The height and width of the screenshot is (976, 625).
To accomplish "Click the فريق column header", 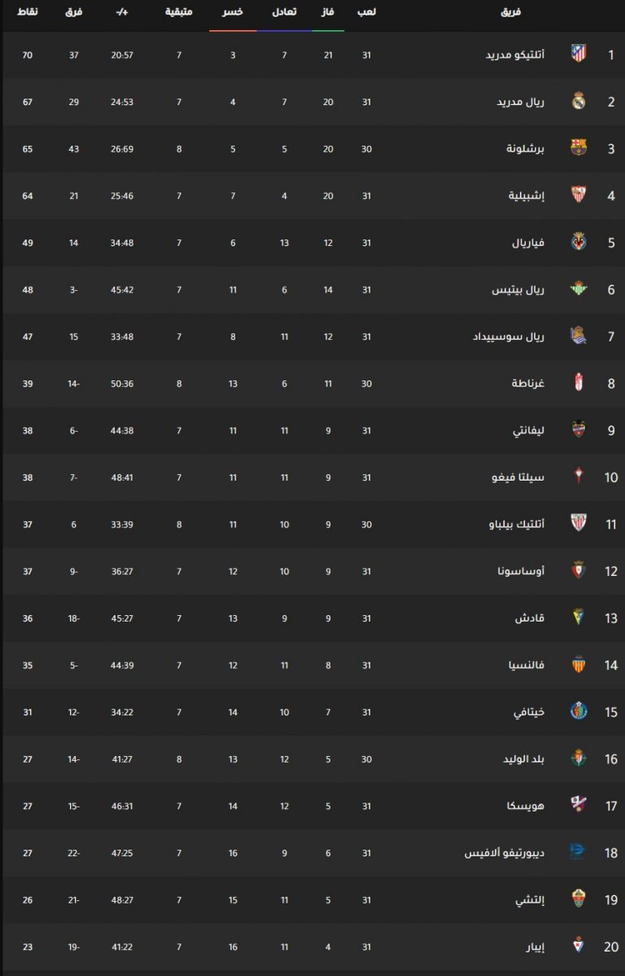I will tap(510, 12).
